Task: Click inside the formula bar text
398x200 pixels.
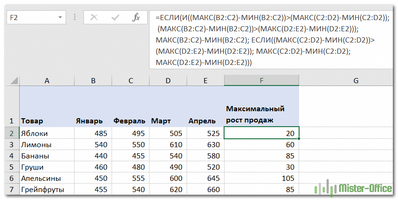Action: tap(272, 40)
